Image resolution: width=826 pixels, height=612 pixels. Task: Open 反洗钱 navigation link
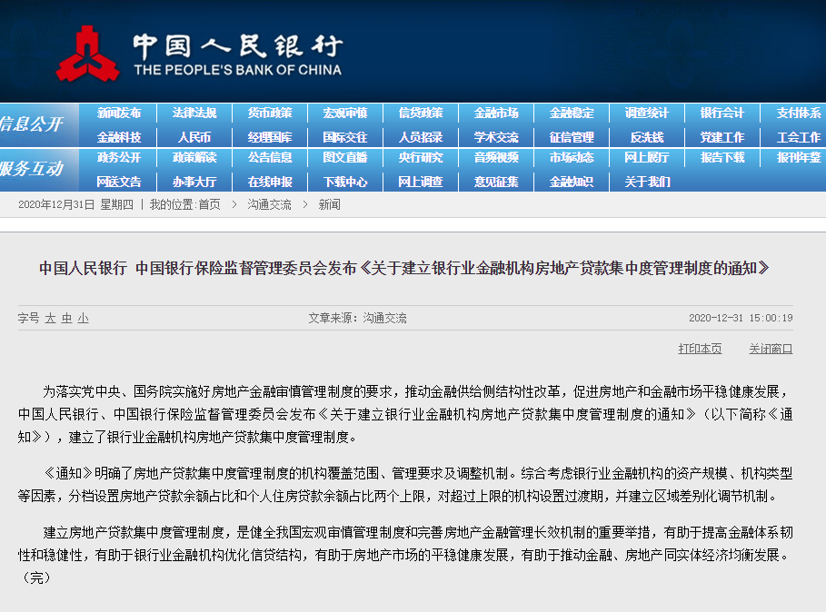[646, 137]
